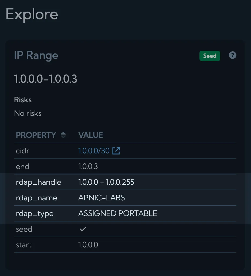This screenshot has height=276, width=251.
Task: Click the Explore page heading
Action: point(32,15)
